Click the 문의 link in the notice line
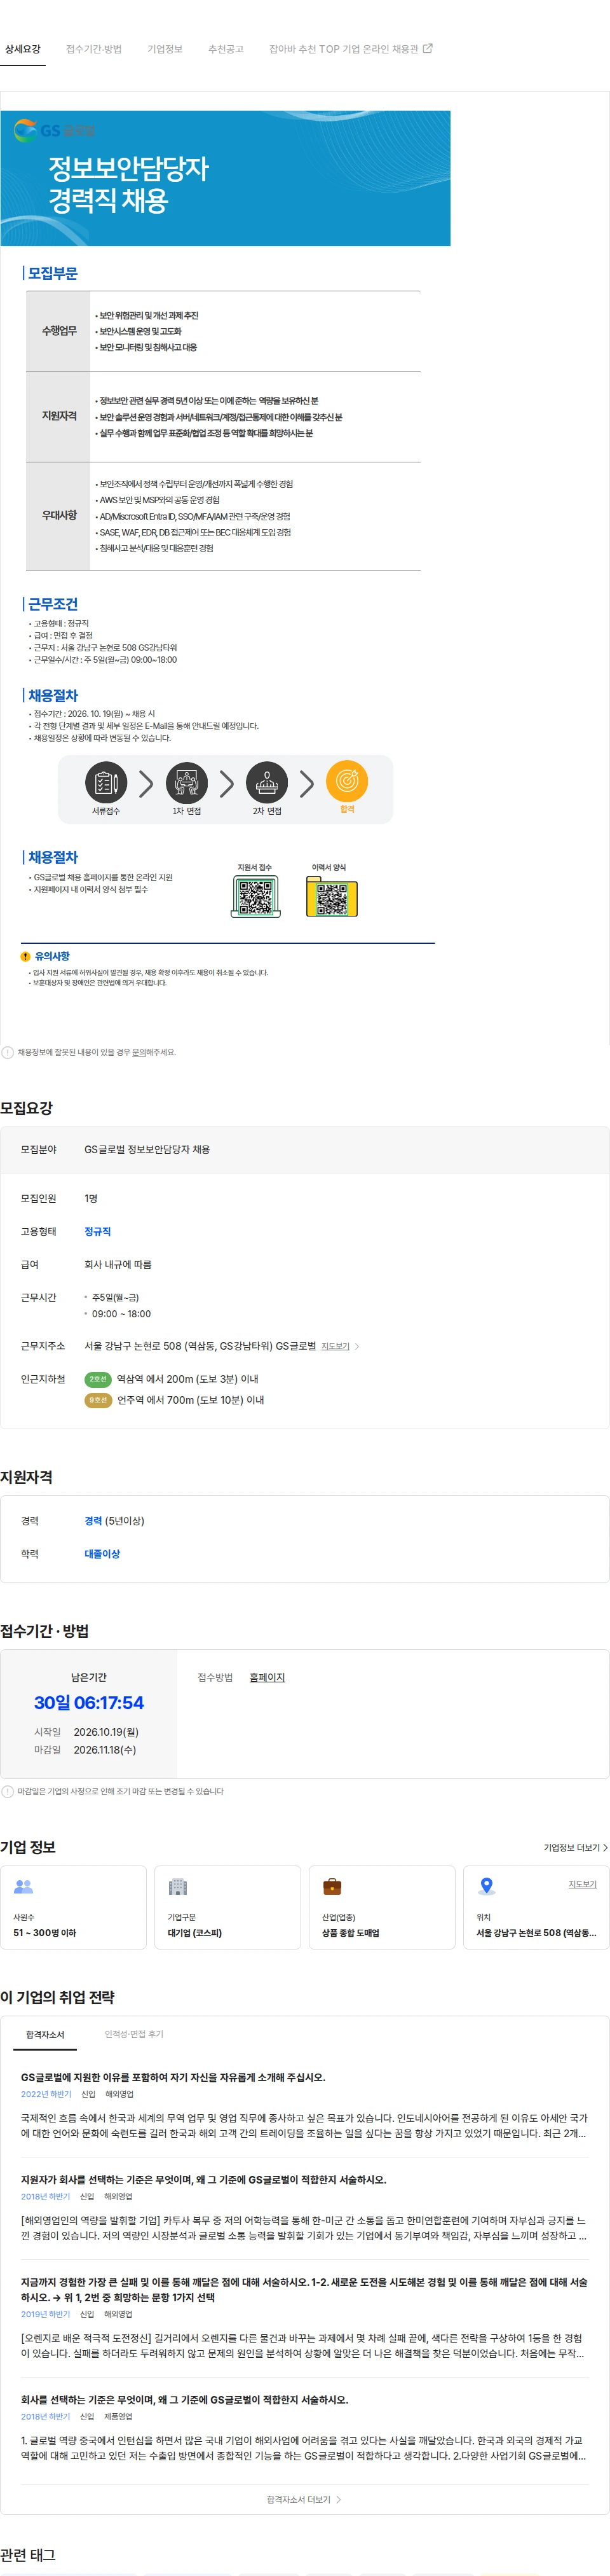 (x=139, y=1052)
